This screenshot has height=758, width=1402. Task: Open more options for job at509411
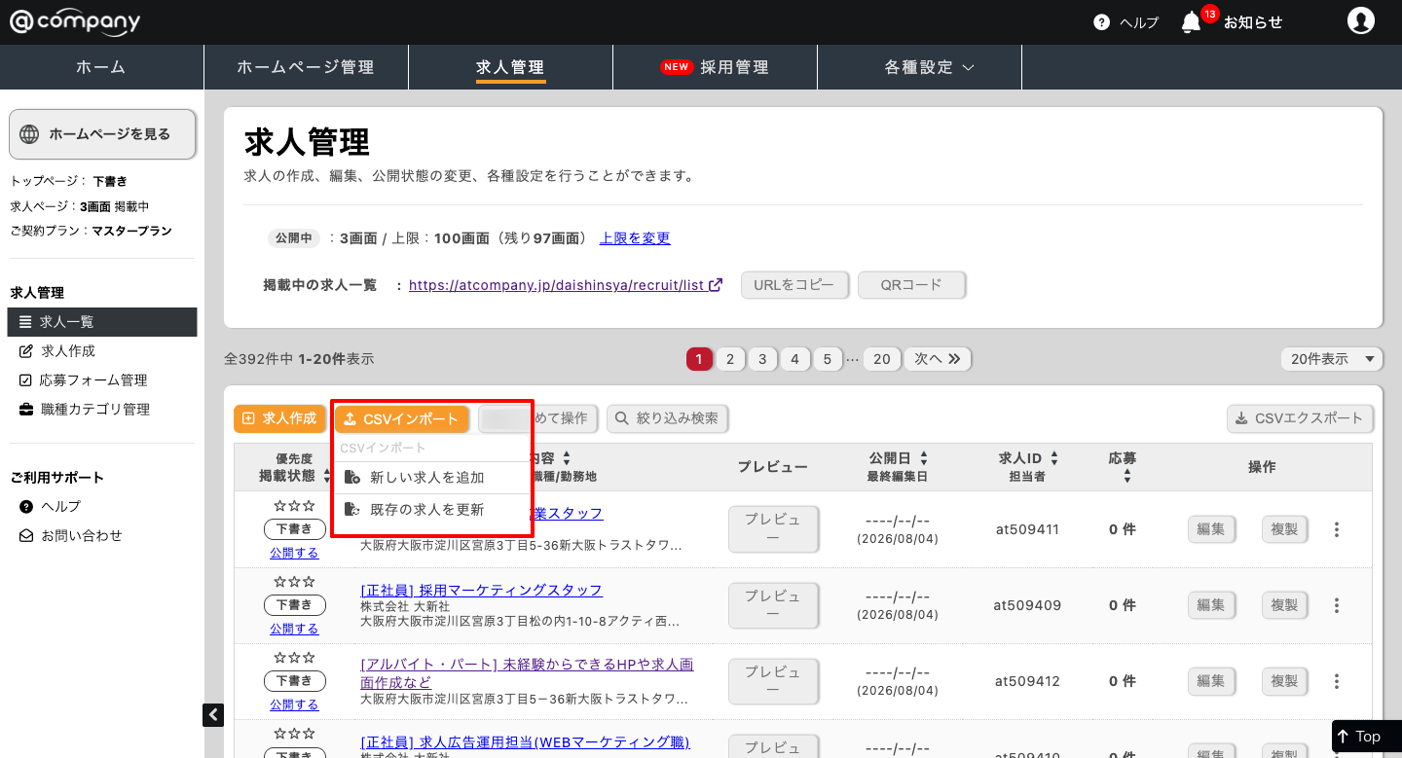[x=1337, y=529]
